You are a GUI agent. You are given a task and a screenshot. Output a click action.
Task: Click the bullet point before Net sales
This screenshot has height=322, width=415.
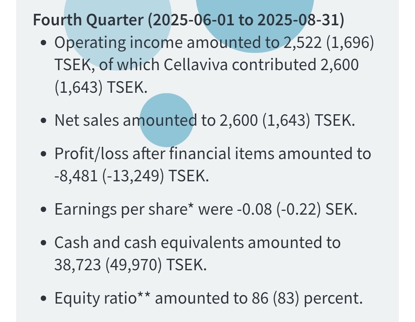point(44,121)
